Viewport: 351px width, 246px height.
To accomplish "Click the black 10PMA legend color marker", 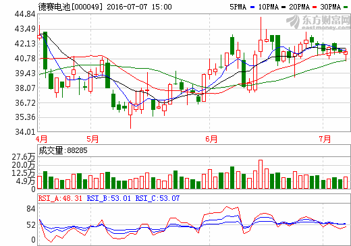I will click(x=283, y=7).
